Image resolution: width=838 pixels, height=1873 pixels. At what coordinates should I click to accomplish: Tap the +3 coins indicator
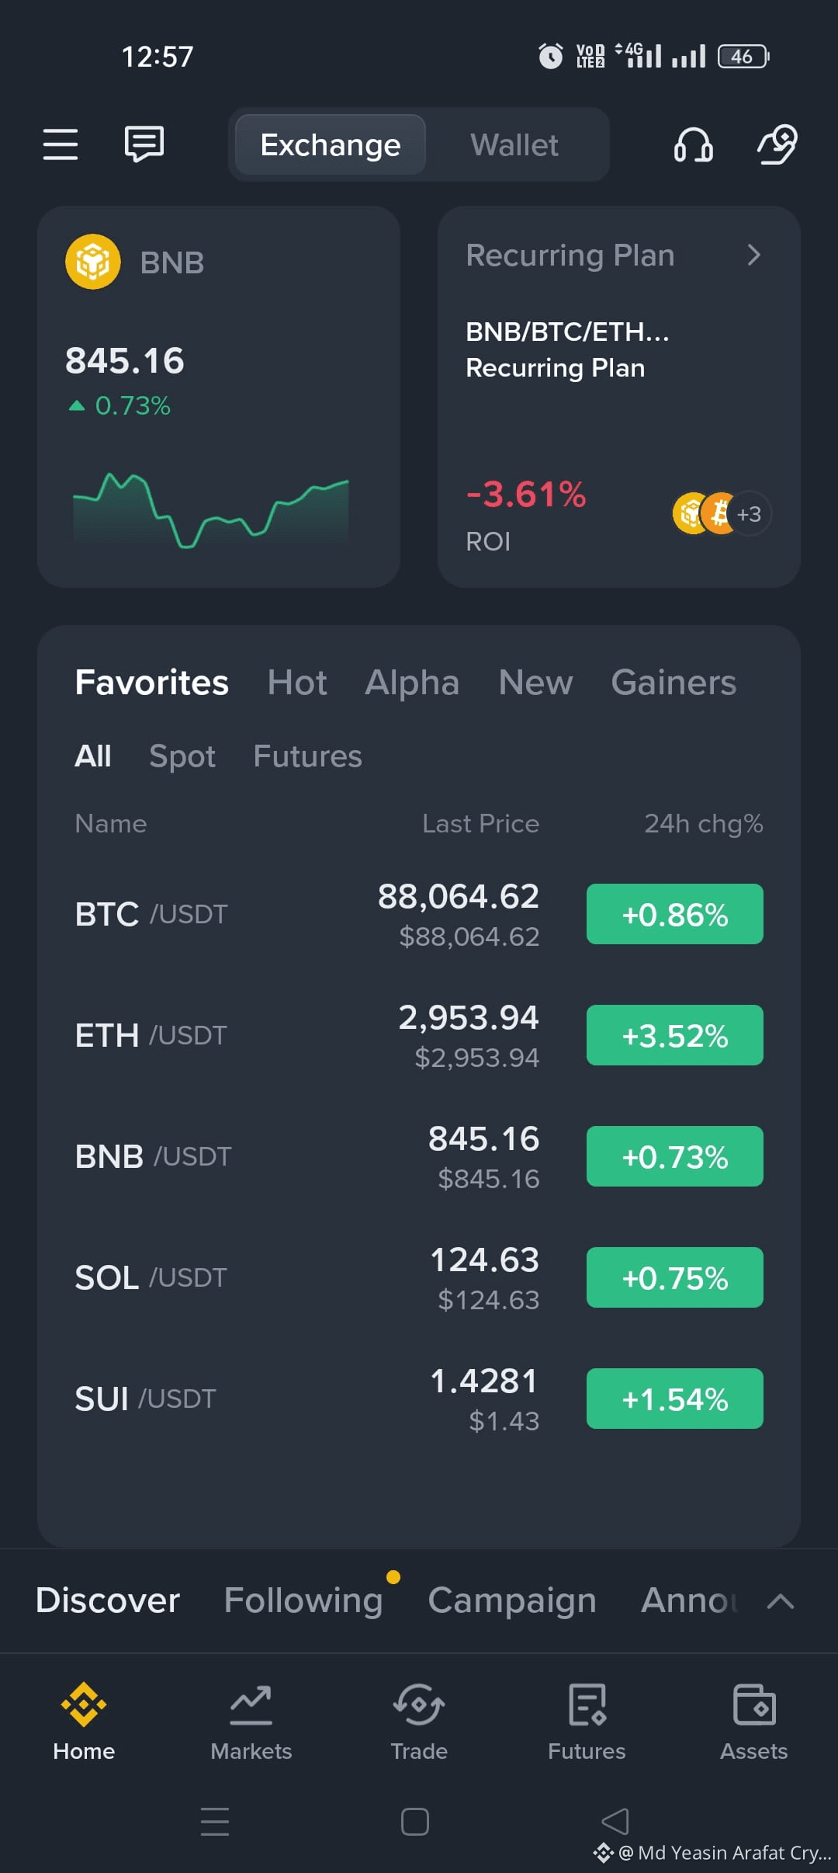(x=749, y=514)
